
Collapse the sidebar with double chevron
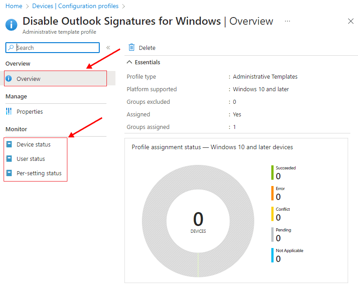108,48
